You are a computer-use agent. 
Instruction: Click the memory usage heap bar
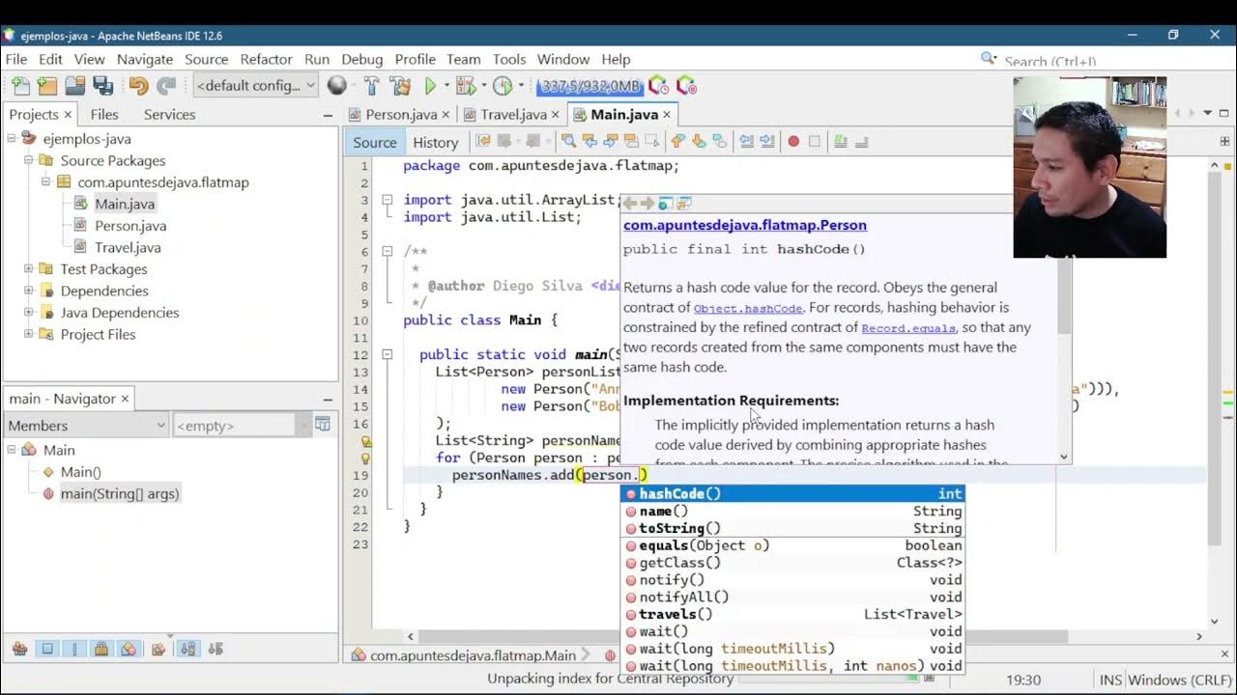pos(589,86)
